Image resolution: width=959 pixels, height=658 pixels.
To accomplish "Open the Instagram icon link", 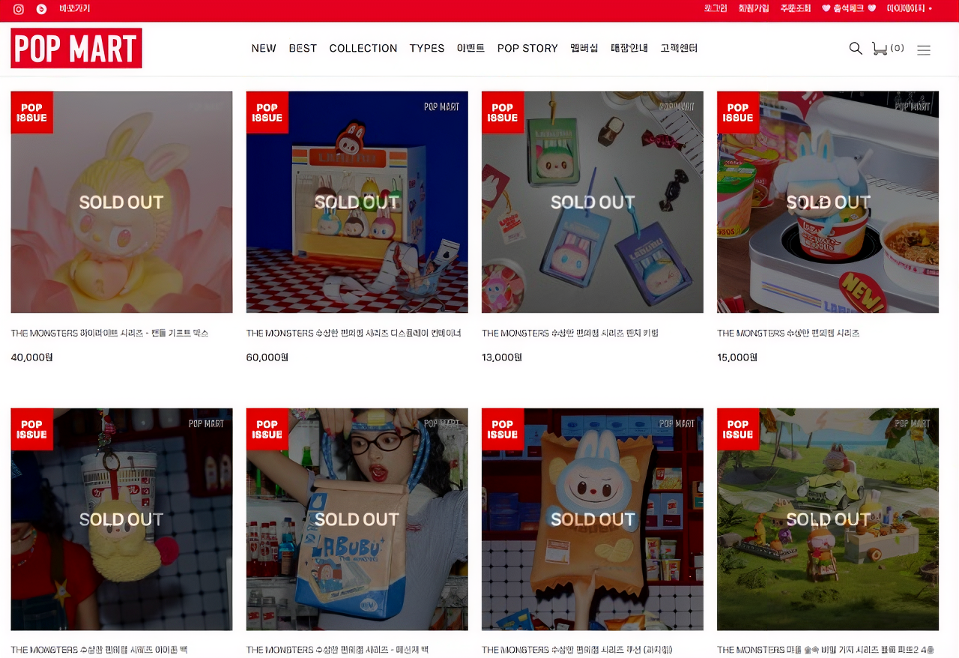I will 19,9.
